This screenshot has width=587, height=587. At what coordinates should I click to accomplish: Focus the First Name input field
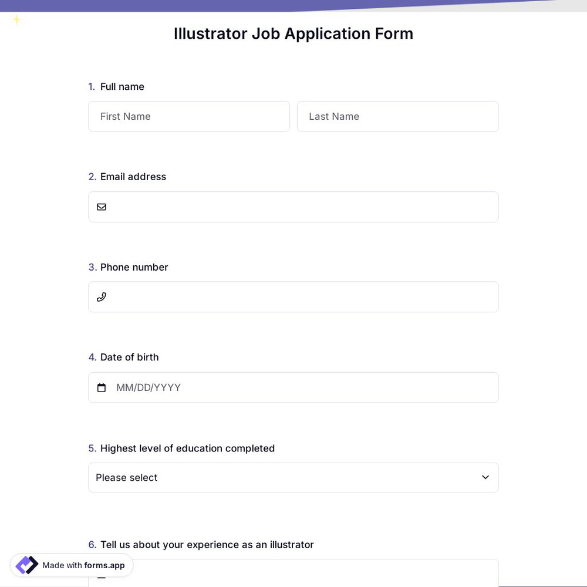tap(189, 116)
